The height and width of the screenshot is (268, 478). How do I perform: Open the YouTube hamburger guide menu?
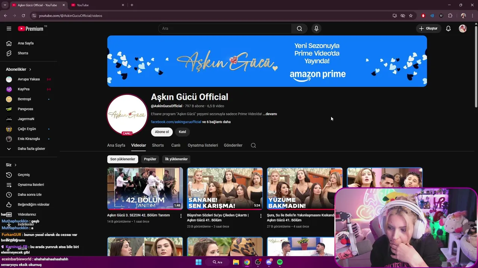[9, 29]
